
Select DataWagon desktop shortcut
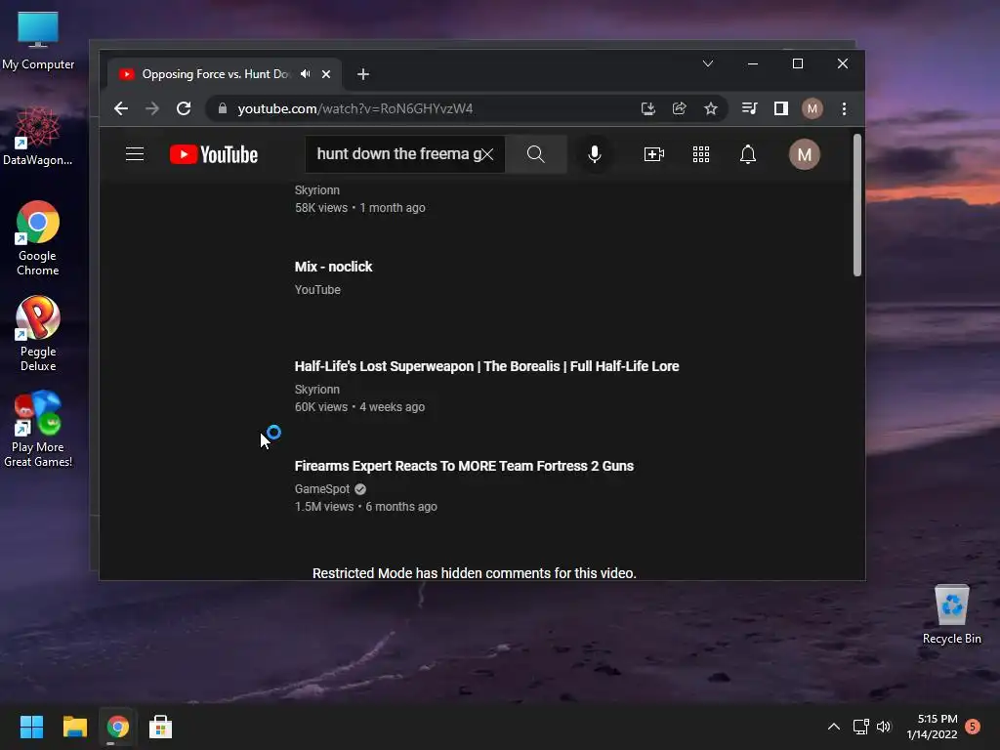click(38, 137)
